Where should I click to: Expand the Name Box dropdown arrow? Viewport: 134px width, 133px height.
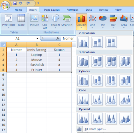[37, 39]
